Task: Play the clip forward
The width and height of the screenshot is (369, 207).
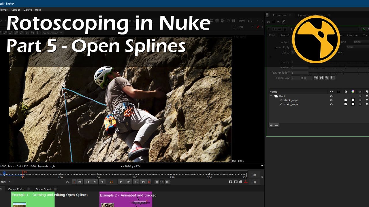Action: coord(121,182)
